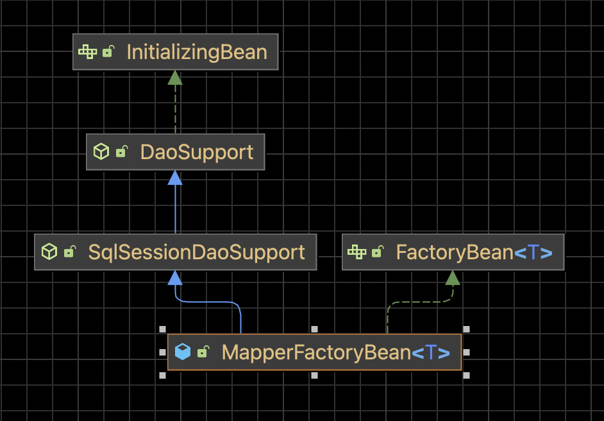This screenshot has width=604, height=421.
Task: Click the interface icon on FactoryBean
Action: 357,252
